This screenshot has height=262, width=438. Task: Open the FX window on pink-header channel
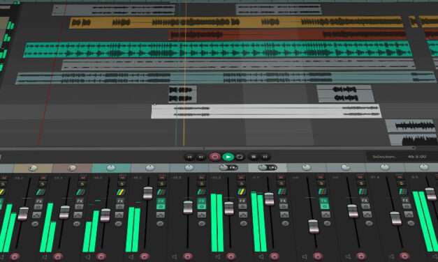pyautogui.click(x=80, y=201)
